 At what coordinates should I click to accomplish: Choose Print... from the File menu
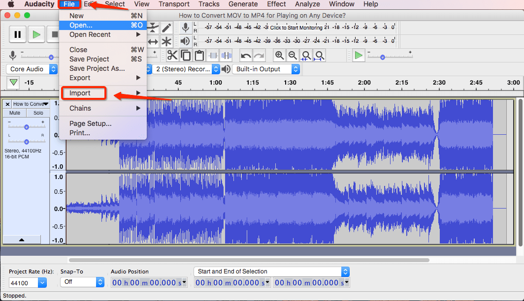[103, 133]
